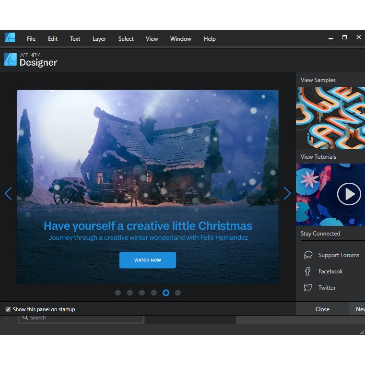Select the third carousel page dot
365x365 pixels.
click(142, 293)
